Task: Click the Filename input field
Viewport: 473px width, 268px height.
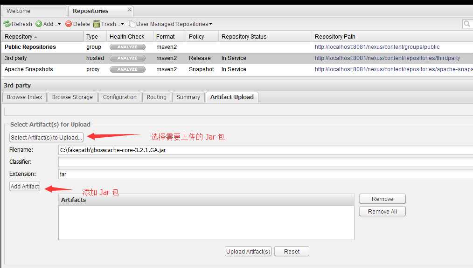Action: [265, 150]
